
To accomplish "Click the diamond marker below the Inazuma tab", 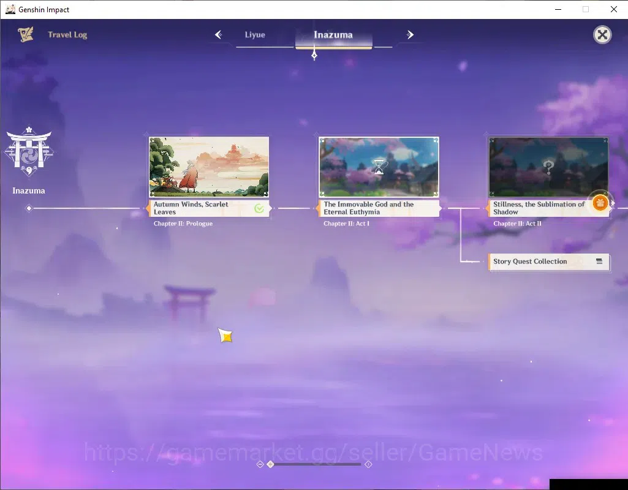I will [x=314, y=55].
